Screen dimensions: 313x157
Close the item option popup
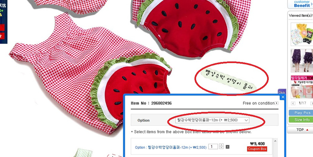282,97
